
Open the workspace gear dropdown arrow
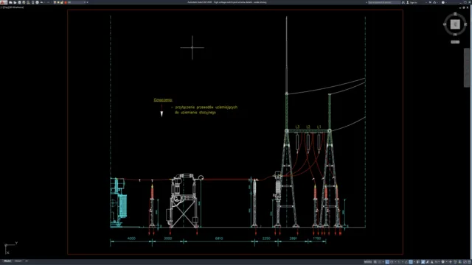pos(447,262)
